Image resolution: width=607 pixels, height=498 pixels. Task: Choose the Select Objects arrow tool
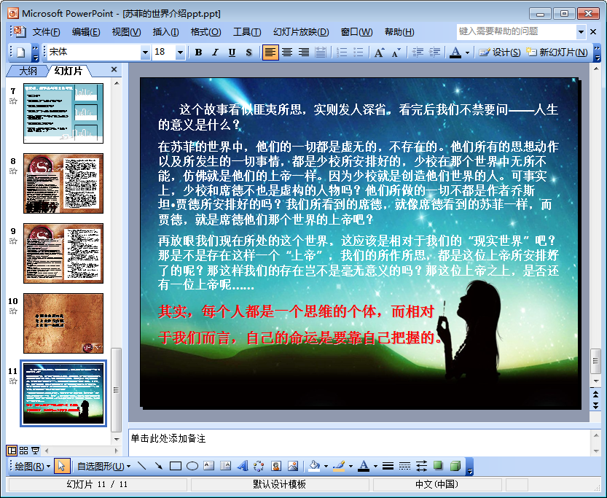point(61,466)
